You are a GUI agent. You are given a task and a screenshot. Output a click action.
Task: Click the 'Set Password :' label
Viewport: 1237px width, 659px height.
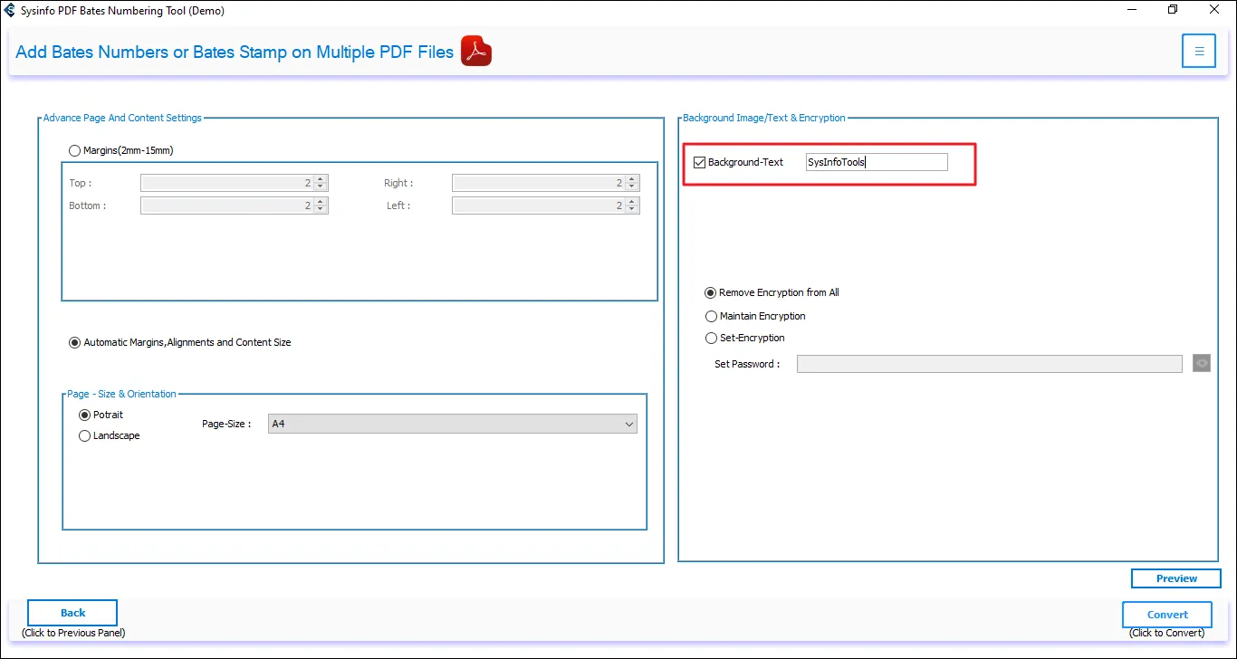click(747, 364)
